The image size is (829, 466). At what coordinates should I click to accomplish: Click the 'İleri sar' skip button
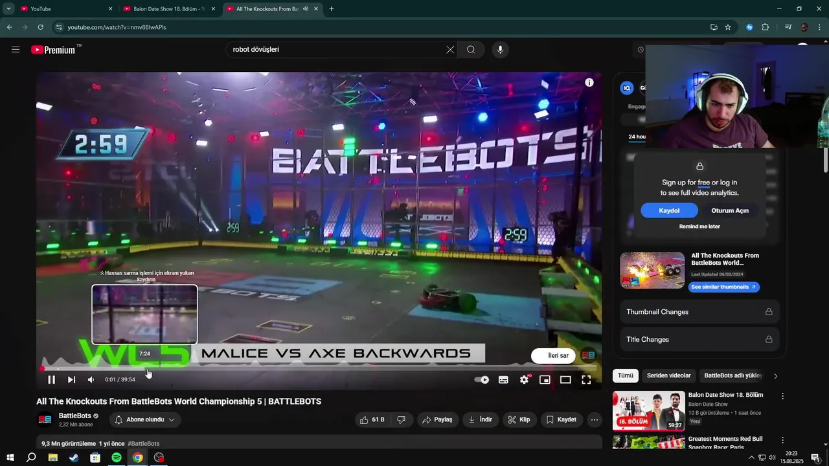(554, 355)
